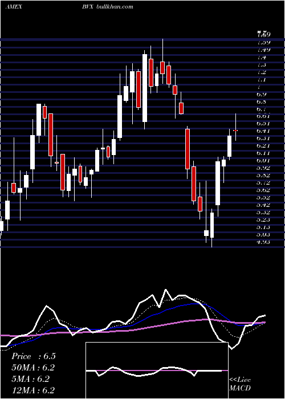Click the small white candle at the 5.03 low
Screen dimensions: 285x399
[x=206, y=233]
